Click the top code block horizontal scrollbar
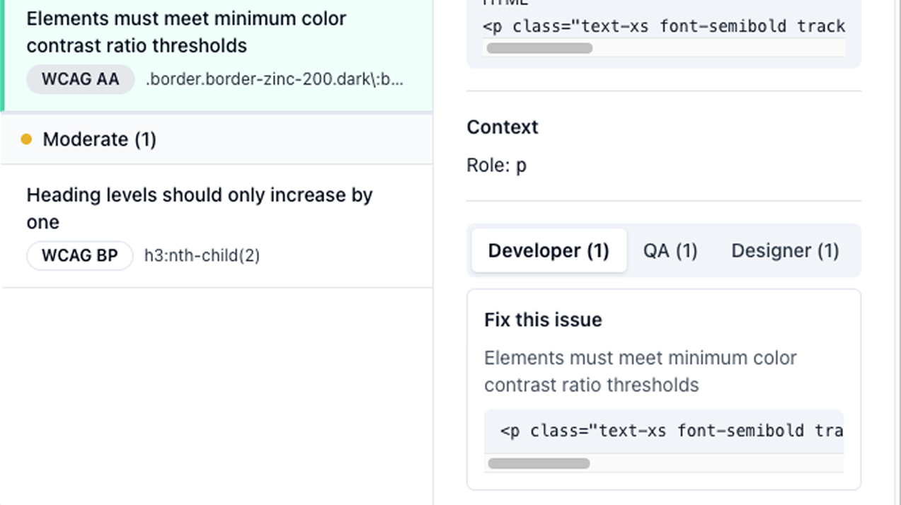Image resolution: width=901 pixels, height=505 pixels. [539, 48]
